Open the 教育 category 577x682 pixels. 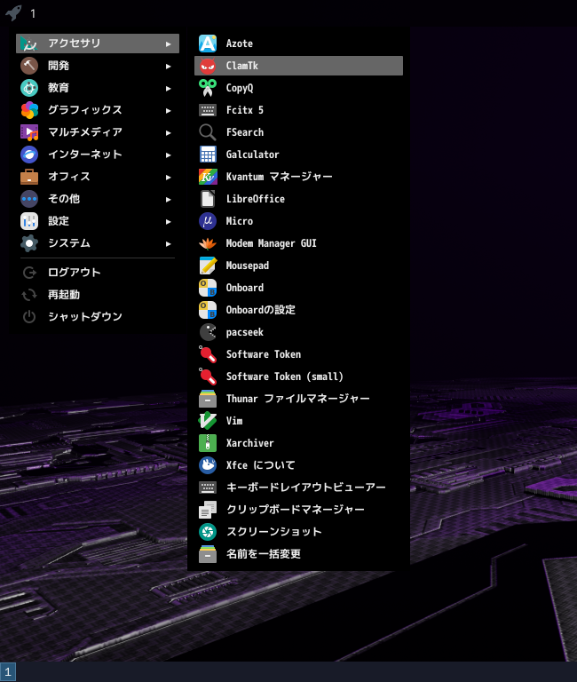click(98, 88)
